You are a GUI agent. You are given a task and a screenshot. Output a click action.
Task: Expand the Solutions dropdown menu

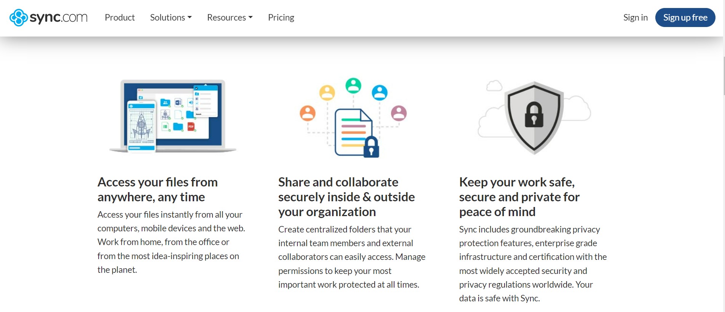click(171, 18)
